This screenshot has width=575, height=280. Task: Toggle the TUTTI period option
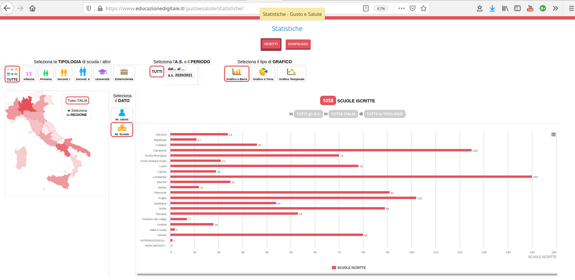pyautogui.click(x=157, y=72)
